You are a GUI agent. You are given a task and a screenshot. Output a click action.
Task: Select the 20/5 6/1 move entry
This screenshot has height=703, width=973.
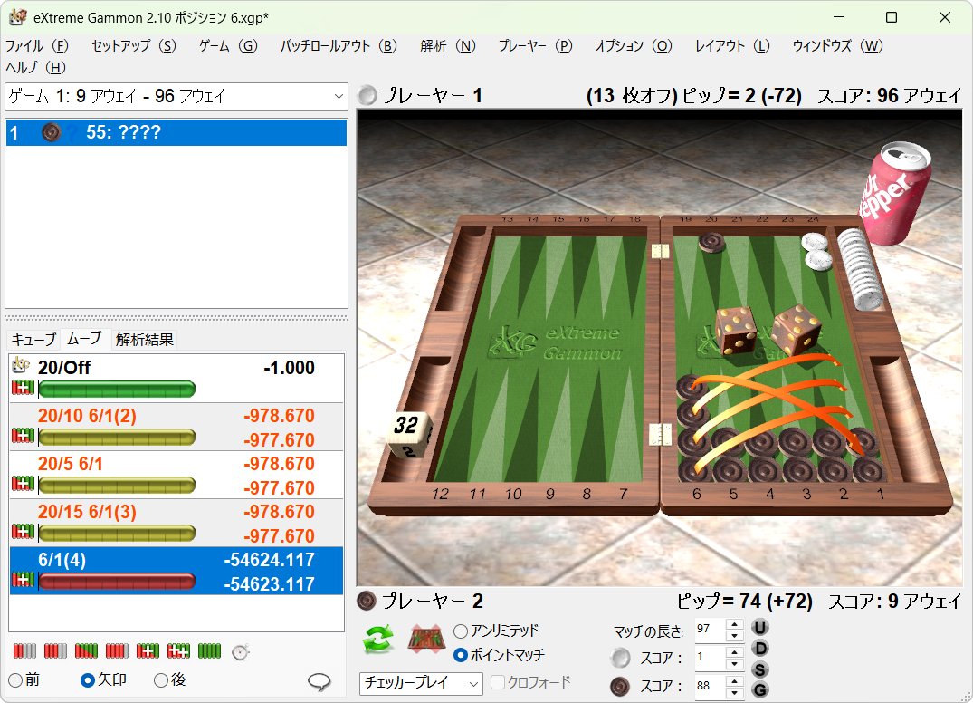[x=176, y=475]
